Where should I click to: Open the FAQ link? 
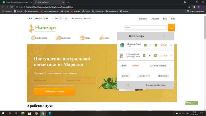click(165, 19)
